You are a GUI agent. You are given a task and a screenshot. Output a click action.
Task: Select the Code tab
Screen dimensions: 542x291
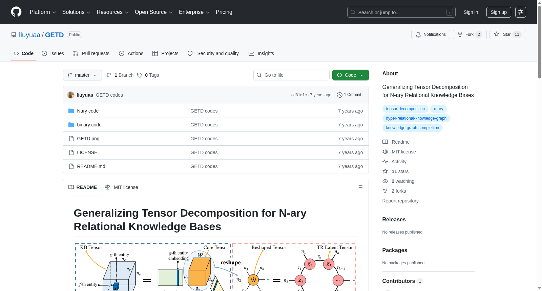pyautogui.click(x=24, y=53)
